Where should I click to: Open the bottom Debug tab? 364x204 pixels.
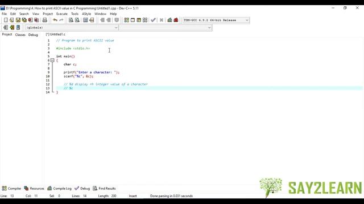[82, 189]
